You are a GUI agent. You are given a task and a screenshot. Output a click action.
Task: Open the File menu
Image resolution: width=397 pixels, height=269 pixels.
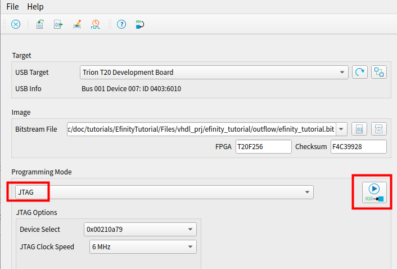(13, 7)
